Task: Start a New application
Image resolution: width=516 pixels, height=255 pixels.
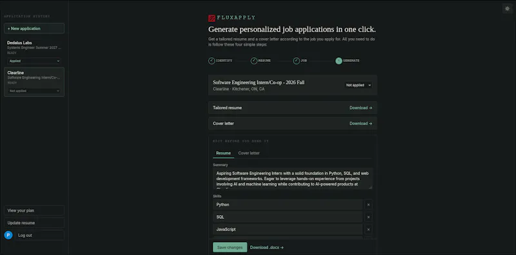Action: click(x=34, y=28)
